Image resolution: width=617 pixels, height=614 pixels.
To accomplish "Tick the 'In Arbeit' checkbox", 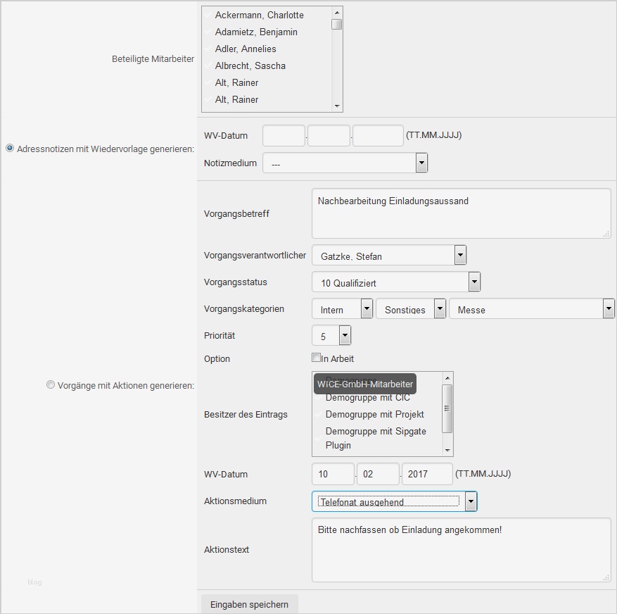I will coord(316,358).
